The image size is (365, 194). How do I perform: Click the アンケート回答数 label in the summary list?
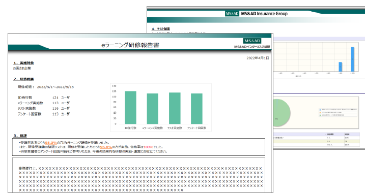pyautogui.click(x=30, y=114)
